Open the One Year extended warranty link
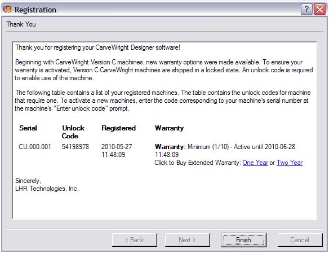The image size is (329, 253). click(255, 163)
